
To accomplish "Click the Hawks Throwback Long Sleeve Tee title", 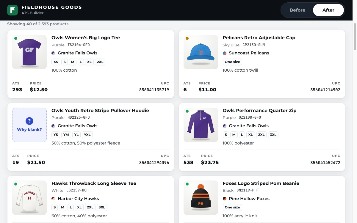I will pos(94,183).
